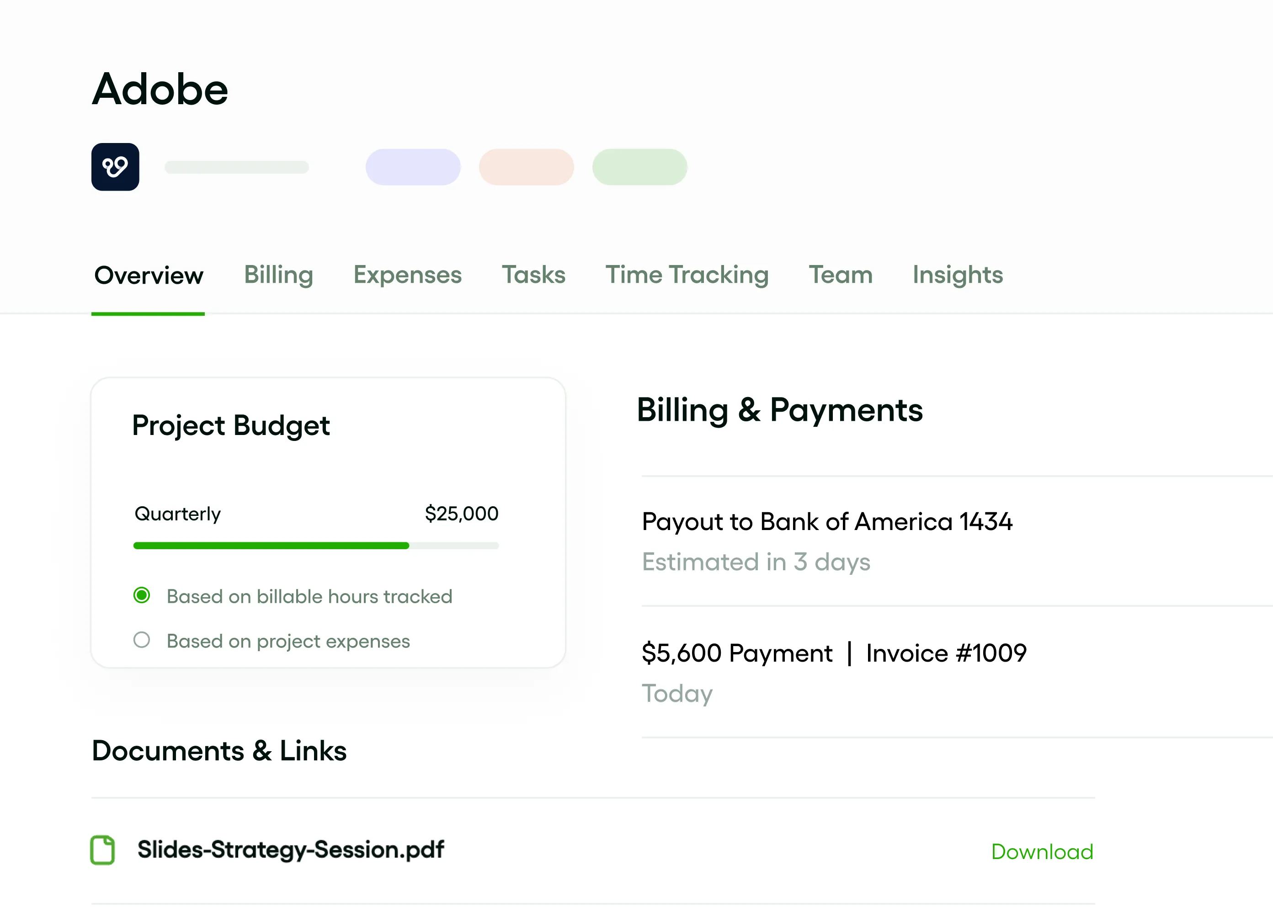Viewport: 1273px width, 923px height.
Task: Click the light green tag pill
Action: [x=639, y=167]
